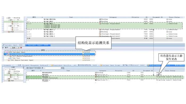Sort top table by Category column

[x=113, y=17]
